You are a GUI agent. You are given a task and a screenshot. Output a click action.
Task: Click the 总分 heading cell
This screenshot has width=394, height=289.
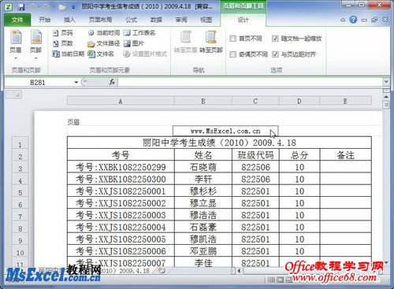299,155
